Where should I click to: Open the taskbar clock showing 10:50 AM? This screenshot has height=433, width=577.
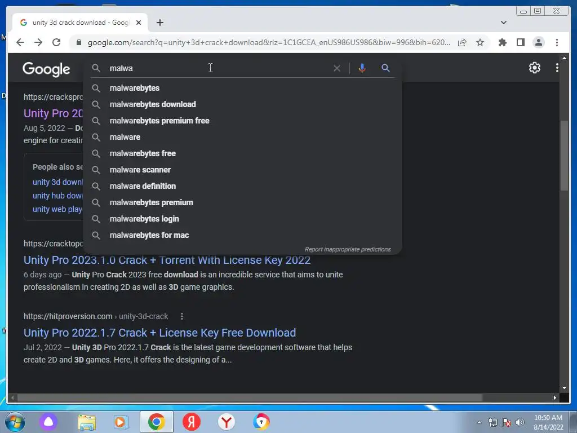tap(548, 422)
